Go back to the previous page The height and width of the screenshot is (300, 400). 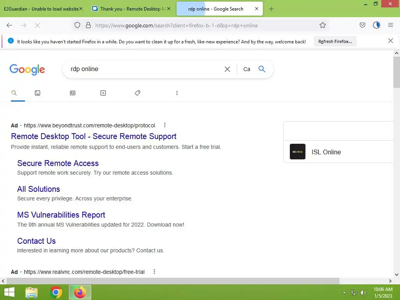(9, 25)
